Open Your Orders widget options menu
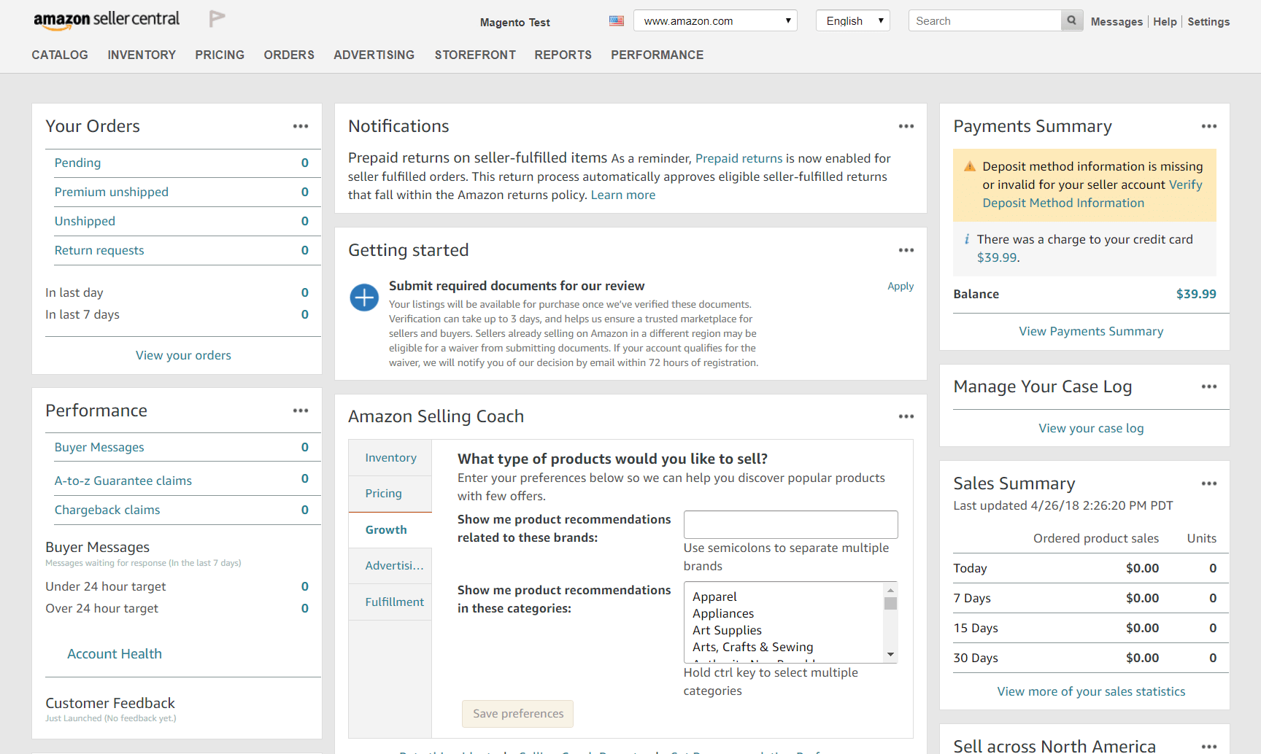The height and width of the screenshot is (754, 1261). pos(301,126)
